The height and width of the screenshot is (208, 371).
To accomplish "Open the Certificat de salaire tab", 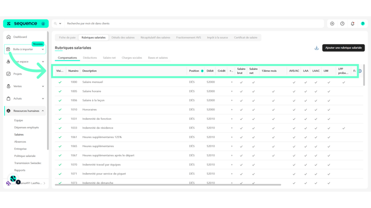I will tap(245, 38).
